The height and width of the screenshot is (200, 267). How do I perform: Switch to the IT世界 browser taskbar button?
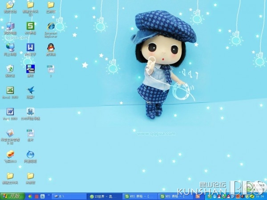click(105, 196)
